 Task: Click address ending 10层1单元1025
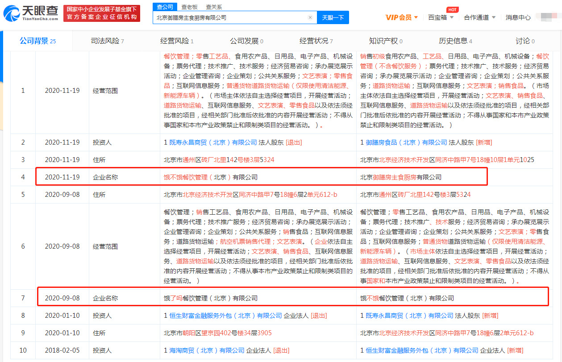coord(447,160)
